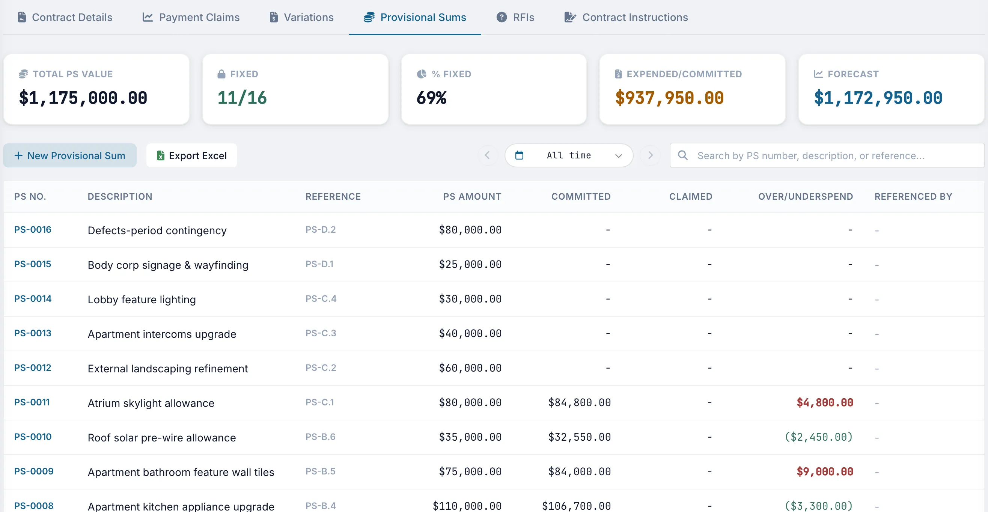Export the table to Excel
Screen dimensions: 988x512
click(192, 155)
